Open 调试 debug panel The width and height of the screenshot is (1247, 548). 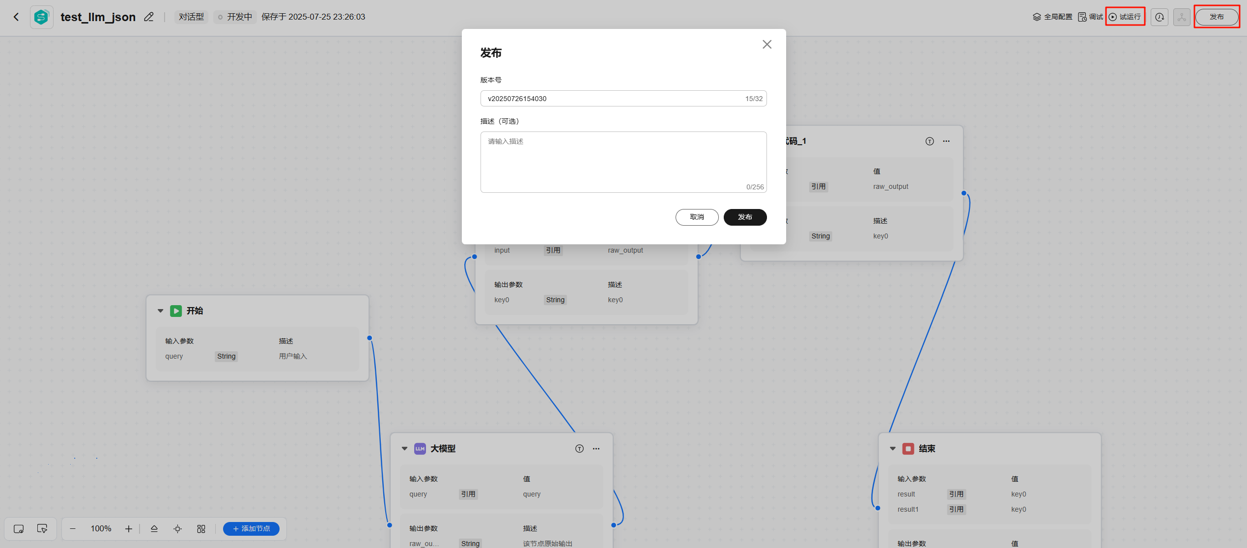point(1090,17)
